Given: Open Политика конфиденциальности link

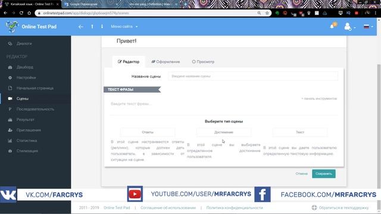Looking at the screenshot, I should (x=235, y=208).
